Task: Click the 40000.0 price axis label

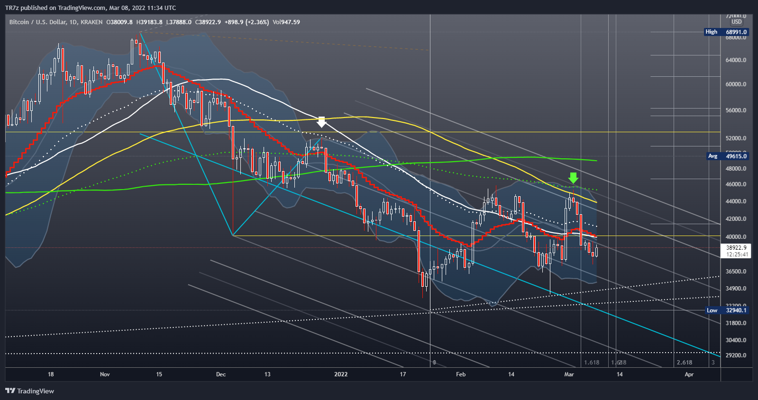Action: pyautogui.click(x=736, y=237)
